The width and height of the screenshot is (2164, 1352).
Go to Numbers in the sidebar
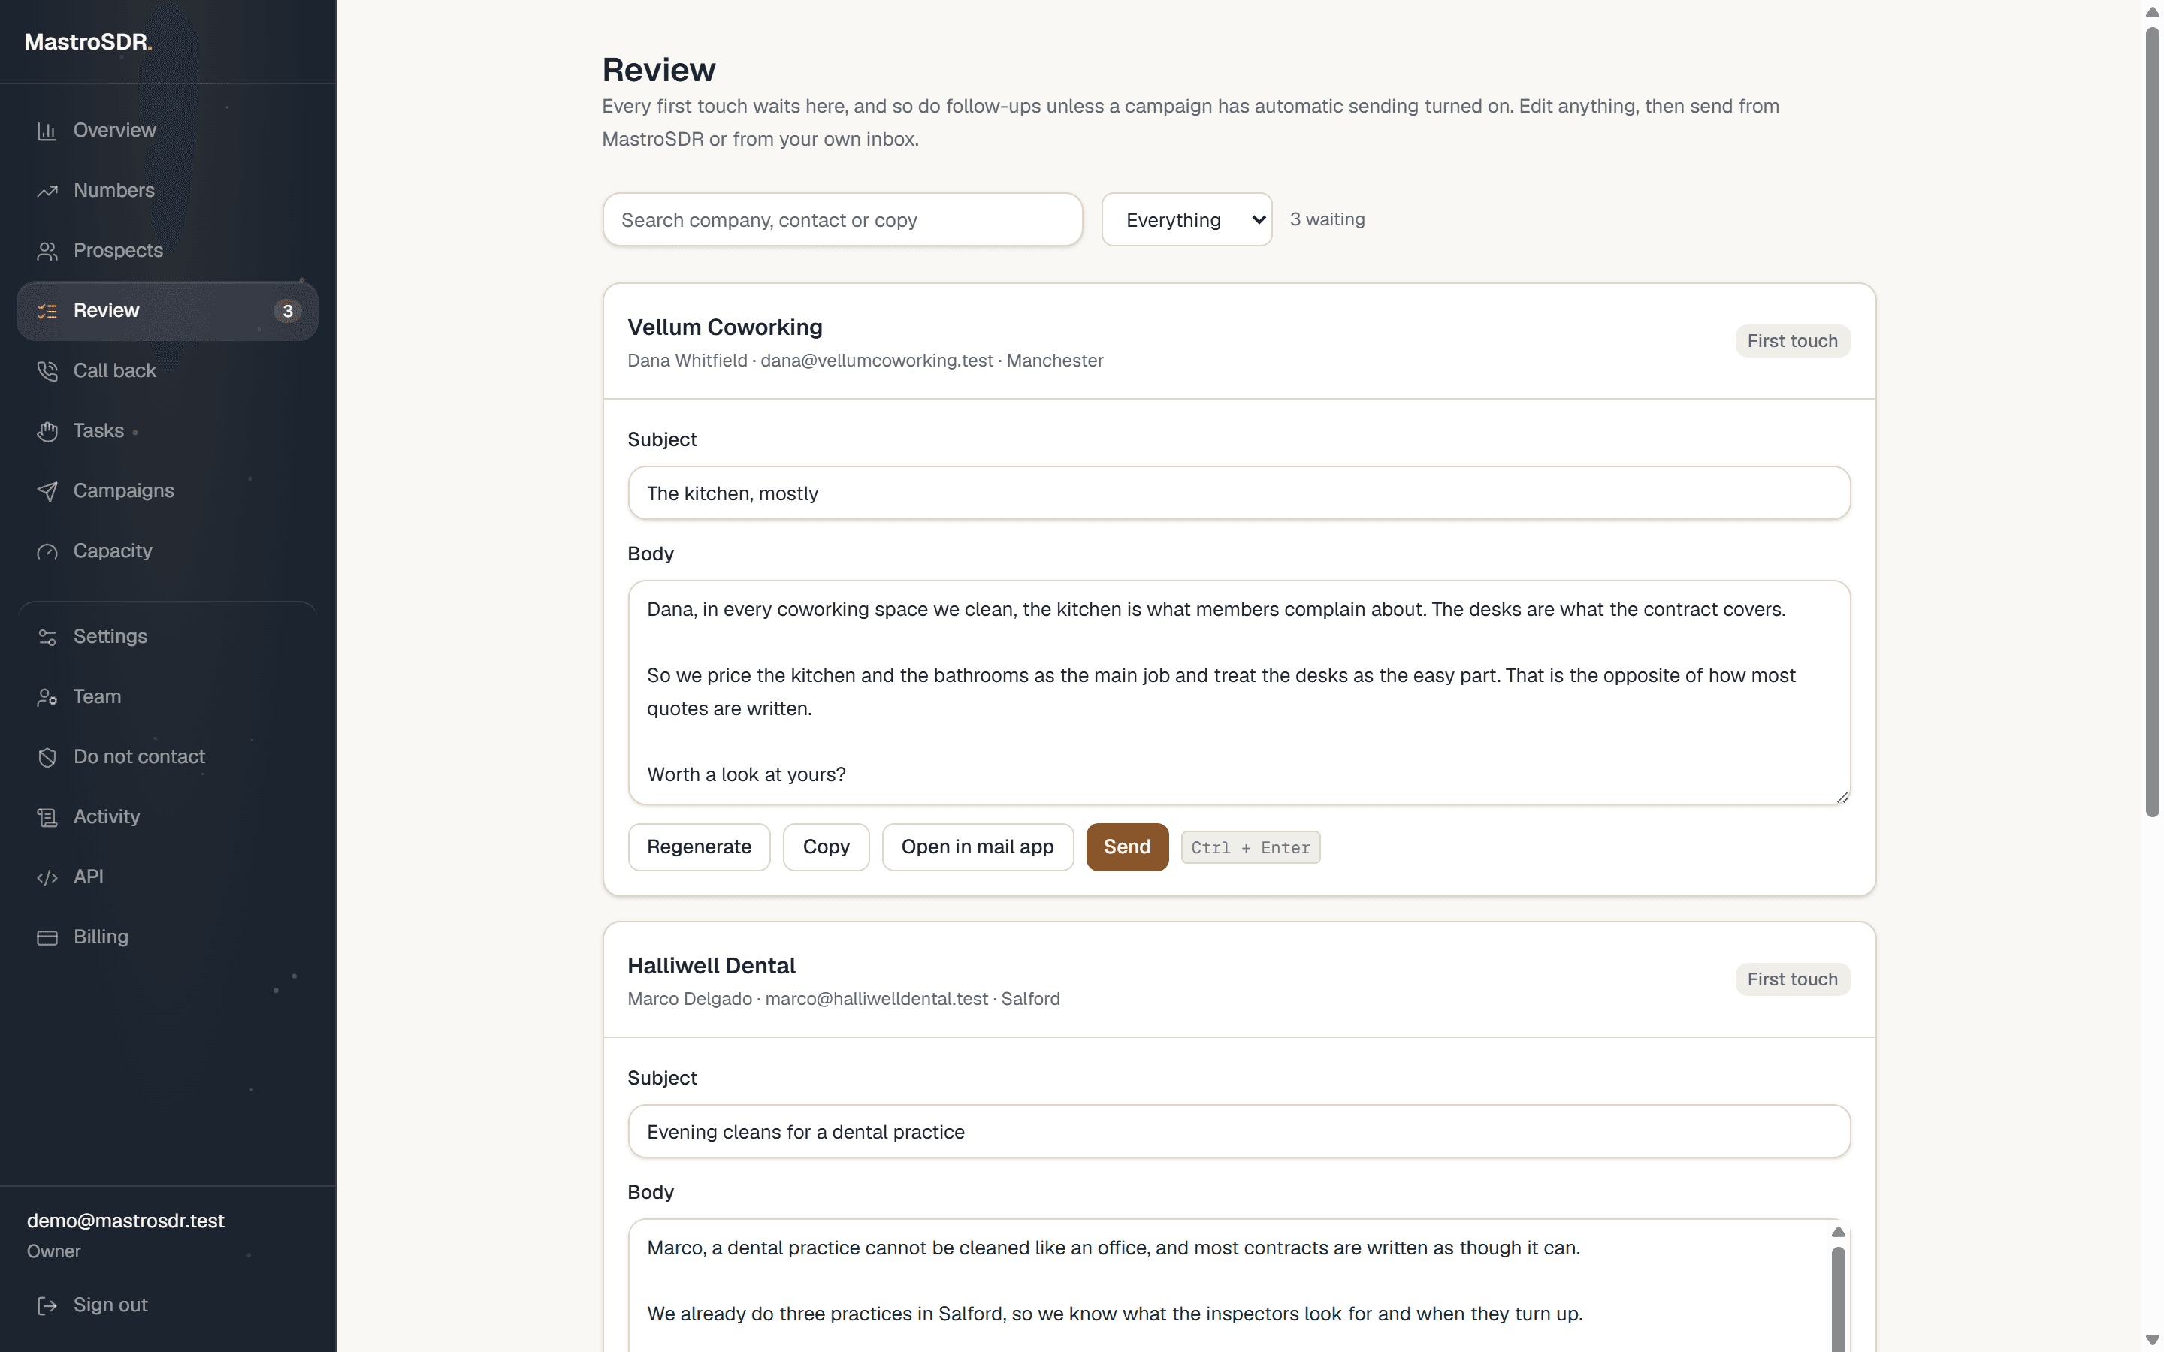coord(168,191)
